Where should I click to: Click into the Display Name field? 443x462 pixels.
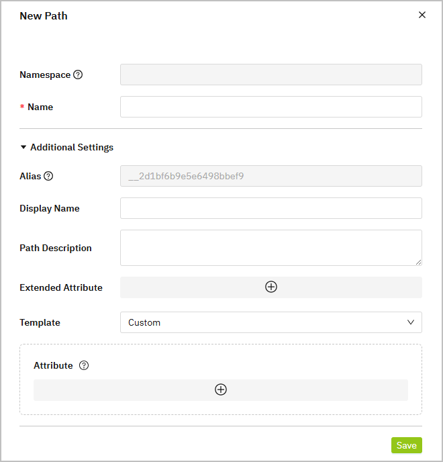[270, 208]
